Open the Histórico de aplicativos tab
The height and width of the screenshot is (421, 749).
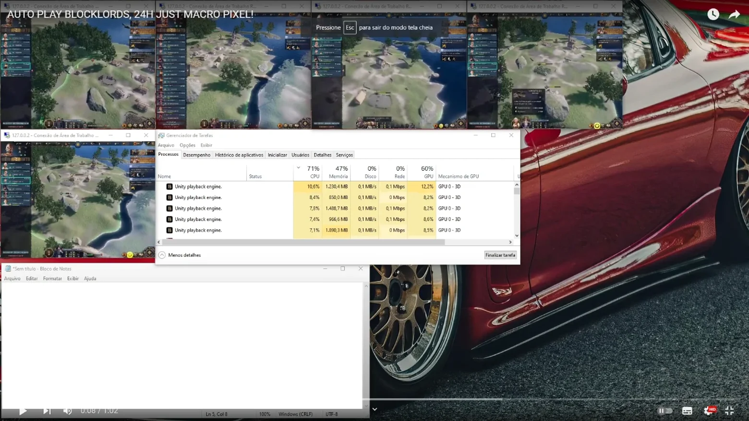pos(239,155)
